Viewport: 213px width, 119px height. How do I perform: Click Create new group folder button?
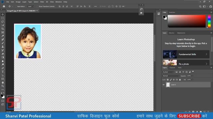tap(201, 112)
